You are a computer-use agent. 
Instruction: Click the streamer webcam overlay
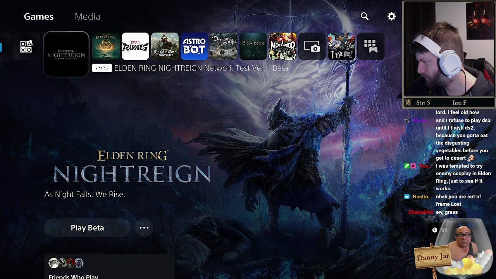click(x=449, y=49)
